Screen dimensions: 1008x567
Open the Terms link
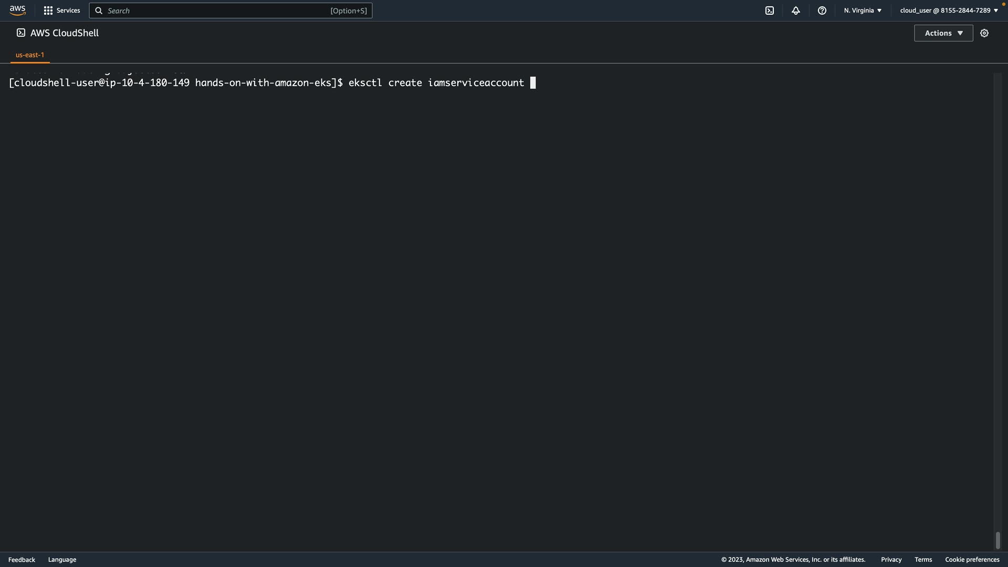coord(923,560)
